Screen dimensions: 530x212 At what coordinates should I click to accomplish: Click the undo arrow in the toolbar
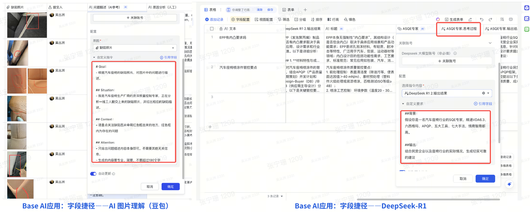click(x=482, y=19)
